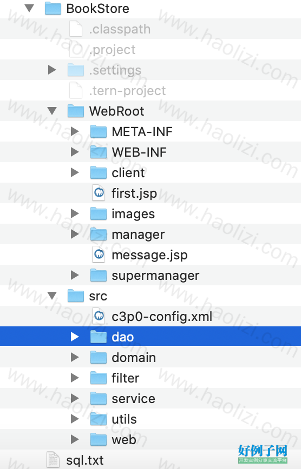The image size is (301, 469).
Task: Expand the client folder
Action: [x=75, y=172]
